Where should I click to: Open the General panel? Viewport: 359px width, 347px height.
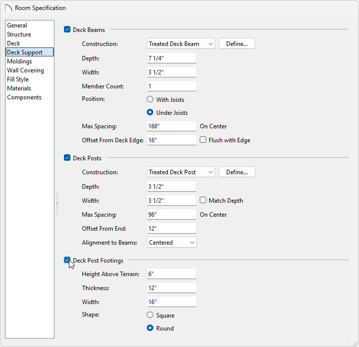[29, 25]
